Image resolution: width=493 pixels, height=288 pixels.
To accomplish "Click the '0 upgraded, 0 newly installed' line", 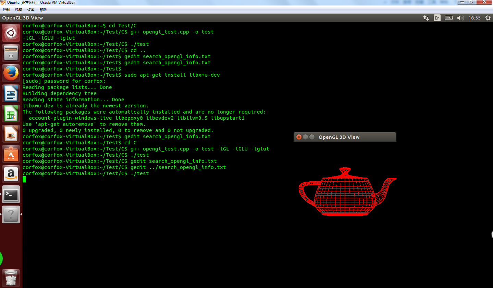I will [118, 130].
